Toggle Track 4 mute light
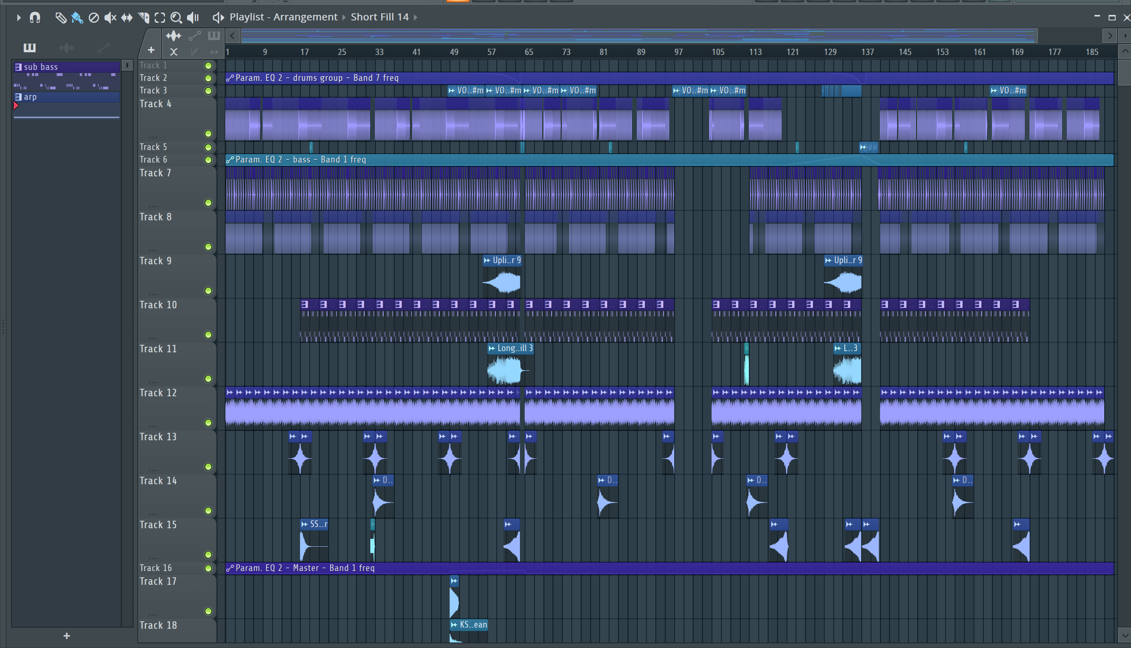 [x=208, y=134]
